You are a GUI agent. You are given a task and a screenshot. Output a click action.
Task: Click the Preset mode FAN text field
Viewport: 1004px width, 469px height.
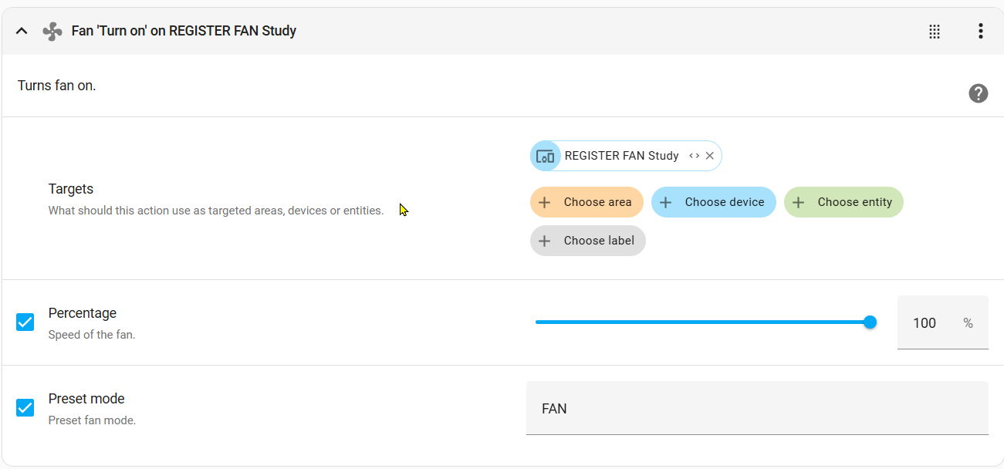pos(756,408)
